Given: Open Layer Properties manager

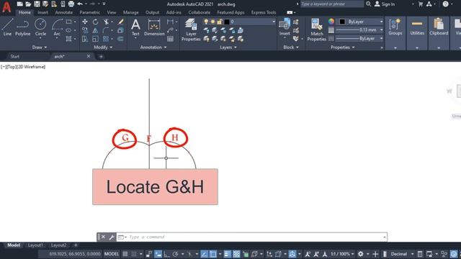Looking at the screenshot, I should pyautogui.click(x=191, y=29).
